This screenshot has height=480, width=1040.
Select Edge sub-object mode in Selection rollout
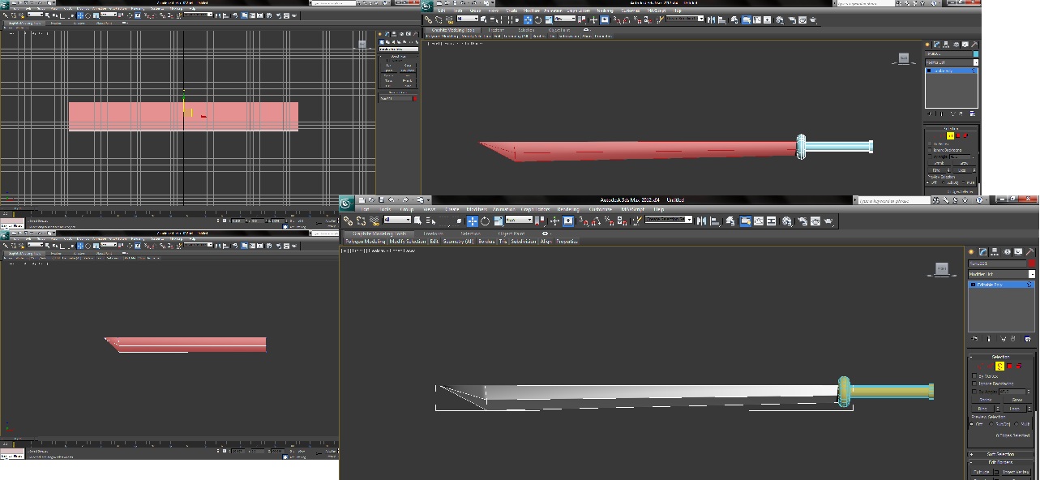point(991,365)
